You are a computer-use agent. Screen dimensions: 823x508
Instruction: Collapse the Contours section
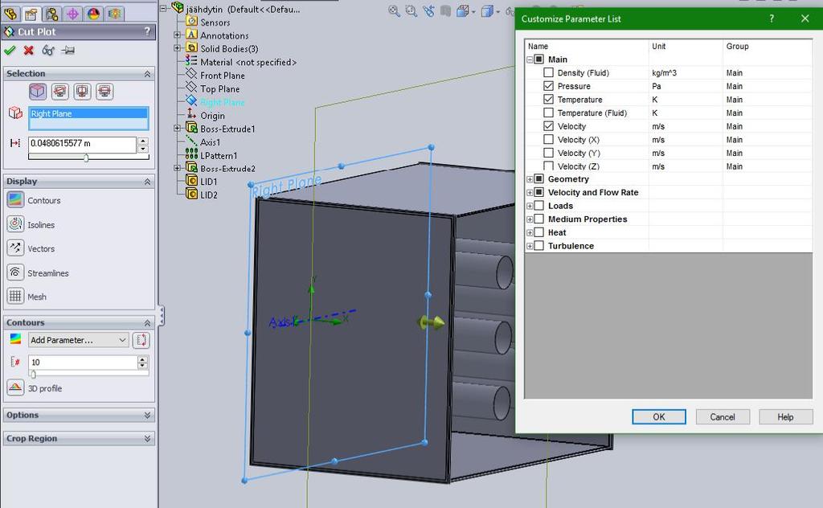pyautogui.click(x=148, y=323)
